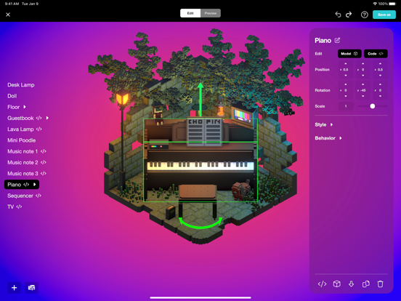Expand the Guestbook children arrow
The image size is (401, 301).
tap(47, 118)
